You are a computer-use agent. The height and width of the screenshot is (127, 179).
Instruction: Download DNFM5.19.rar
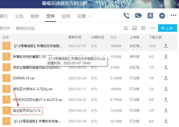tap(166, 78)
